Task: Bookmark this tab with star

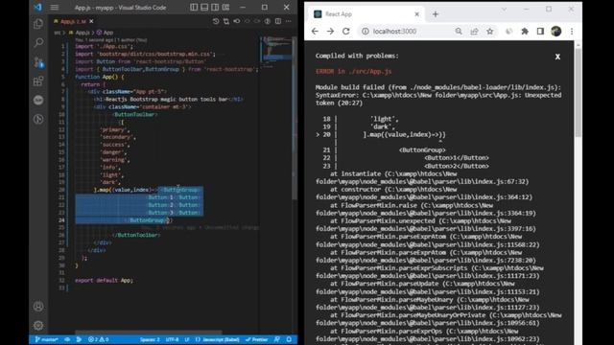Action: pyautogui.click(x=490, y=32)
